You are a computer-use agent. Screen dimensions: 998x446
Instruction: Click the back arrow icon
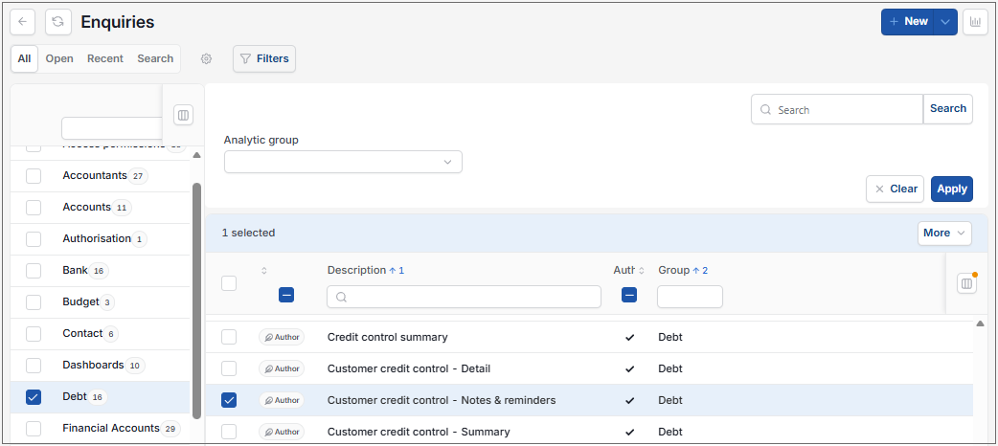[22, 22]
